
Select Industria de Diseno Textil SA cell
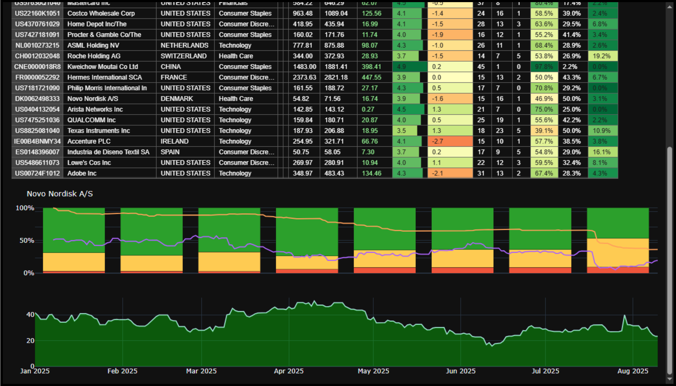coord(109,152)
